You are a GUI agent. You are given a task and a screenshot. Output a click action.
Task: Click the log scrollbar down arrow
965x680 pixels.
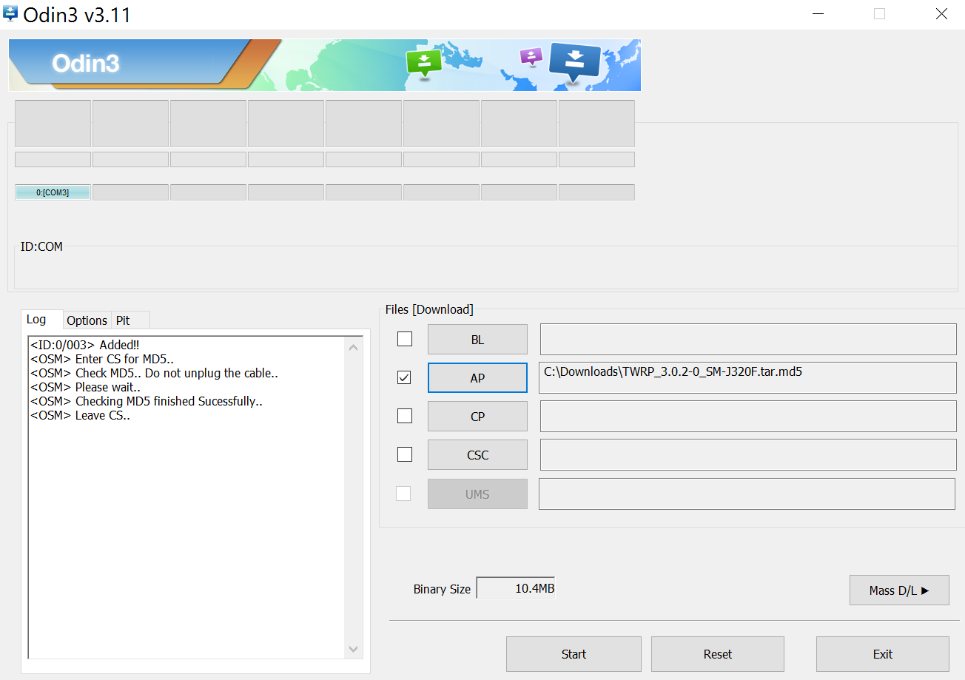[354, 649]
